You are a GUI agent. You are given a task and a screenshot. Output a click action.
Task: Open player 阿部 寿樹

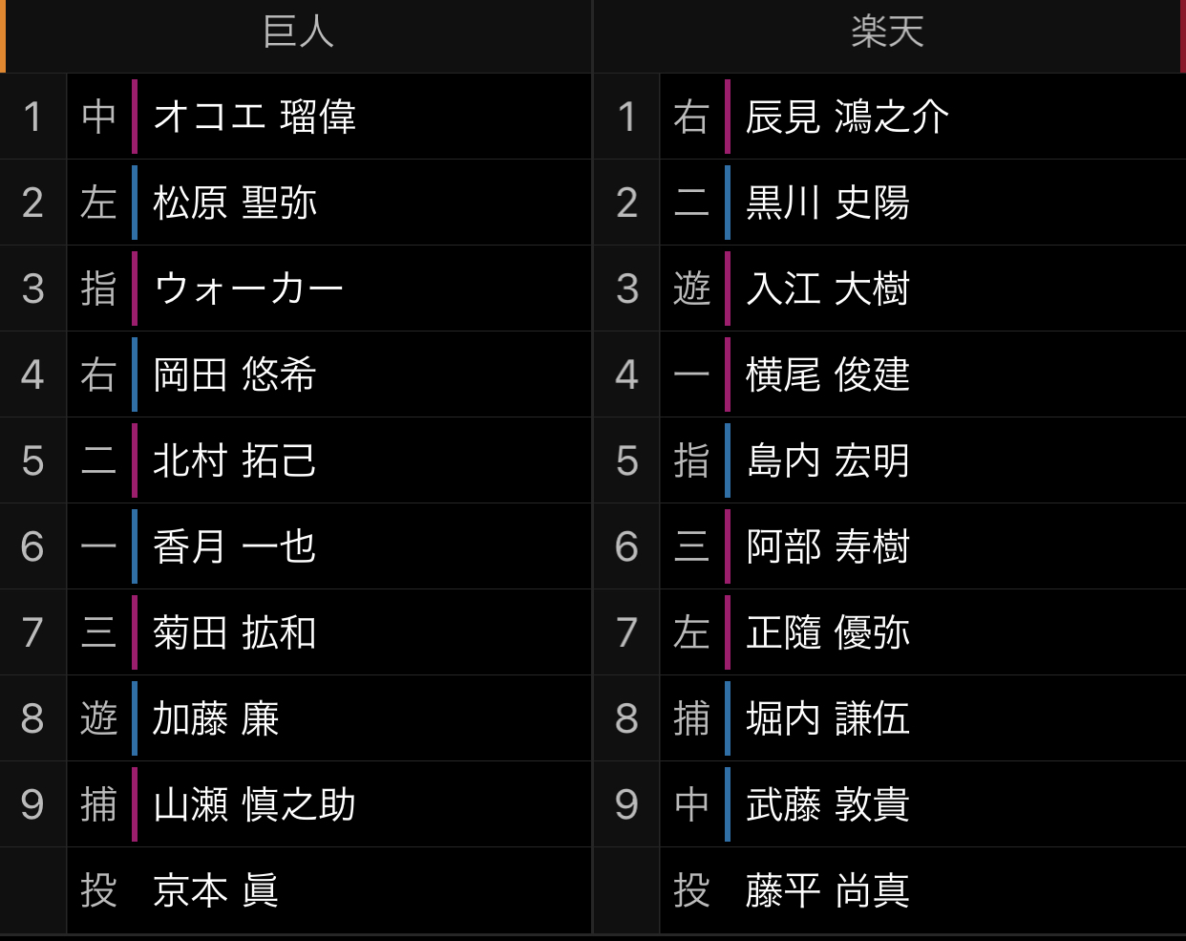click(828, 546)
